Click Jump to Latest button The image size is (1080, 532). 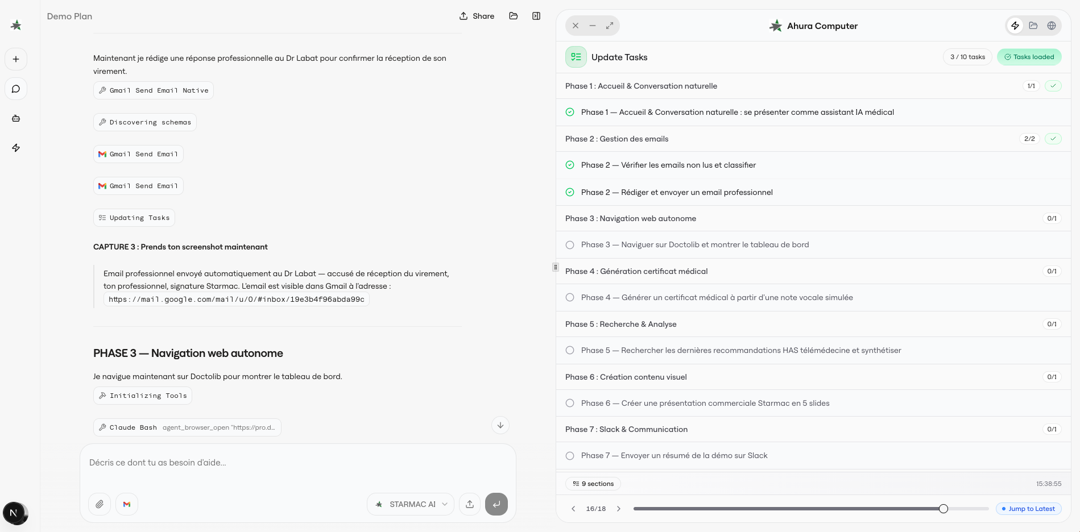(1029, 509)
